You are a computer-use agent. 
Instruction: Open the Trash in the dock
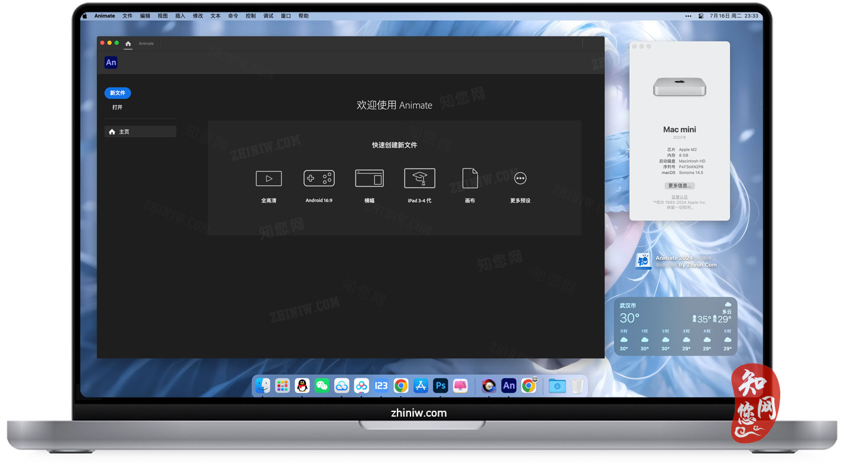(577, 386)
